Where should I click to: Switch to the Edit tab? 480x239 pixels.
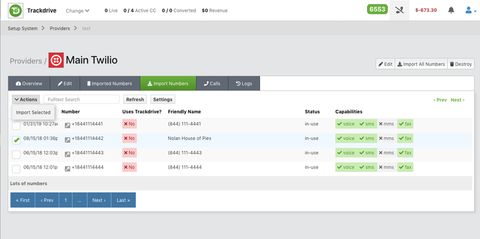click(65, 84)
